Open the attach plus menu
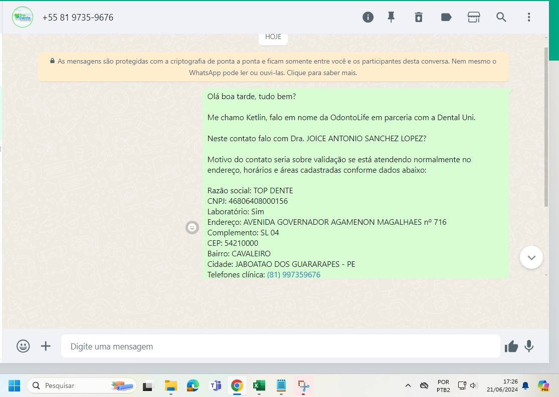The image size is (559, 397). pyautogui.click(x=46, y=346)
